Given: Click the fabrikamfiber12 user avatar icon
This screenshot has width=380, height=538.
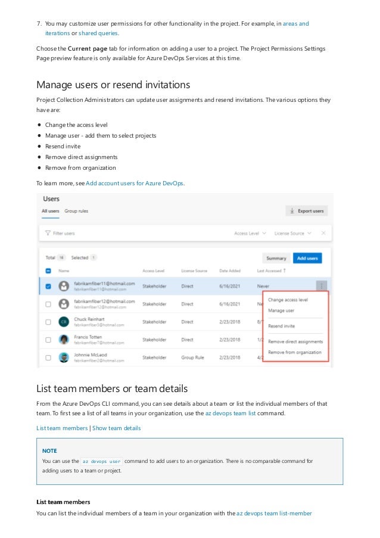Looking at the screenshot, I should [64, 304].
